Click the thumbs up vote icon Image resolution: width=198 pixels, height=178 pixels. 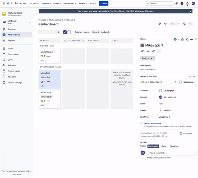pyautogui.click(x=182, y=39)
